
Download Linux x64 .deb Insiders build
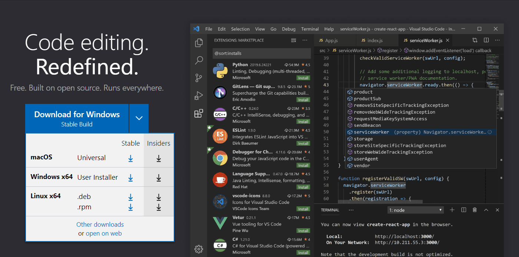point(159,197)
